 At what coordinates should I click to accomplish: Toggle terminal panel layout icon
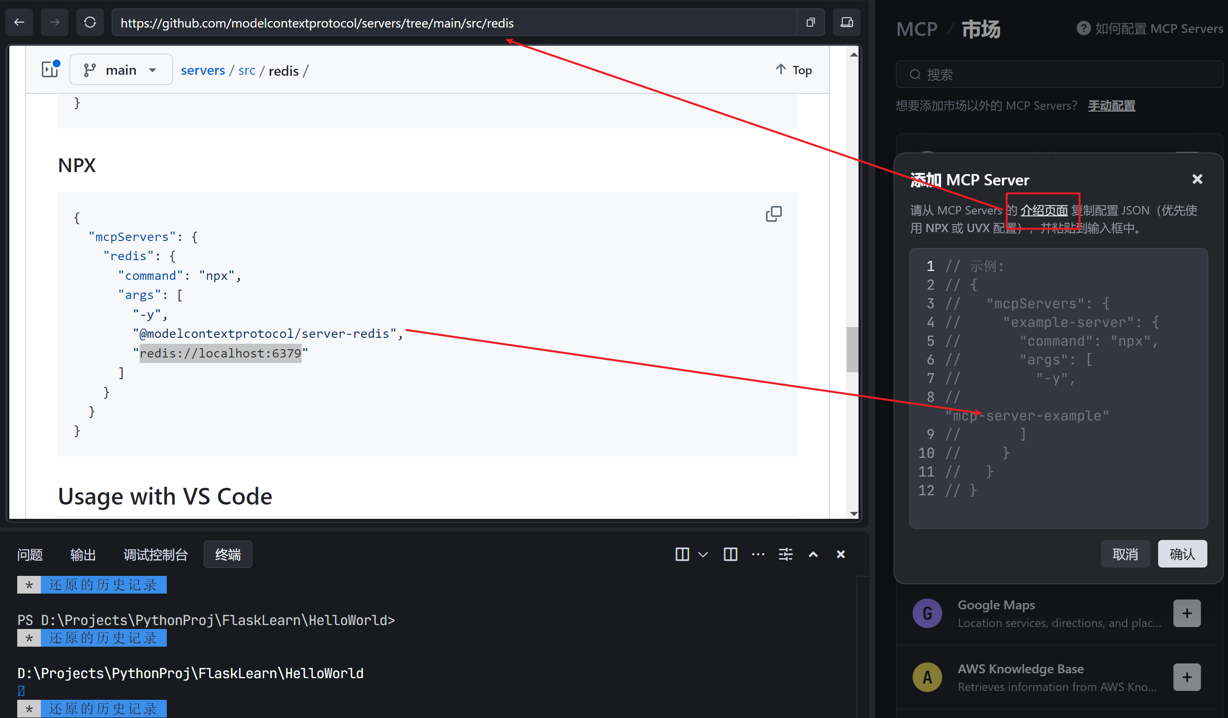click(x=731, y=554)
